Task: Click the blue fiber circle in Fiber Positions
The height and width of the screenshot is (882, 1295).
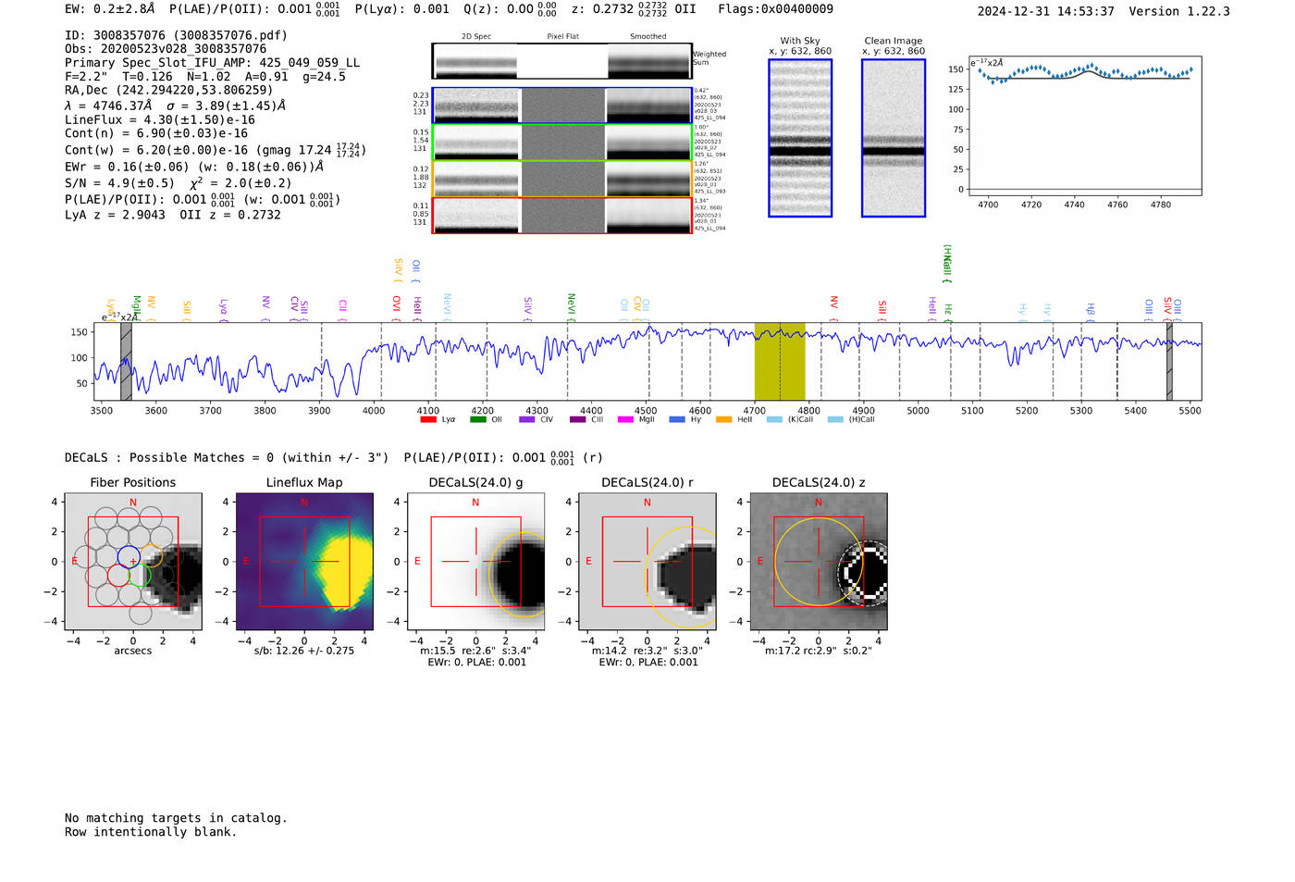Action: pyautogui.click(x=129, y=558)
